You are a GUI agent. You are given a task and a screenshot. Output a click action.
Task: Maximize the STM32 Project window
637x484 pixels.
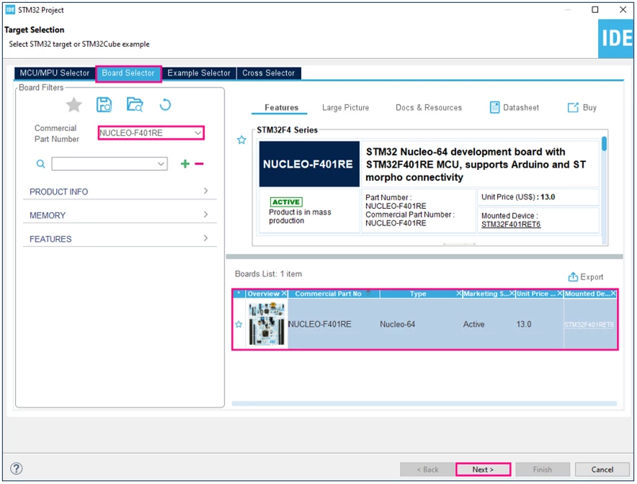(595, 10)
